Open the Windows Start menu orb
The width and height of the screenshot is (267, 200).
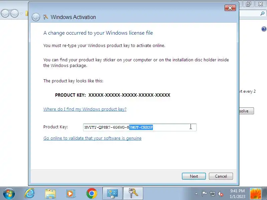(x=9, y=194)
